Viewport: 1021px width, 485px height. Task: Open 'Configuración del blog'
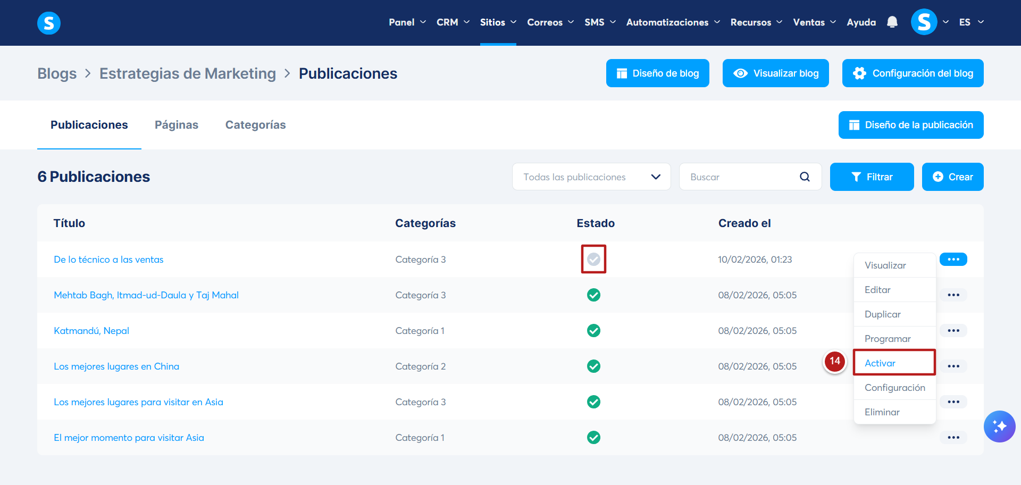tap(913, 73)
